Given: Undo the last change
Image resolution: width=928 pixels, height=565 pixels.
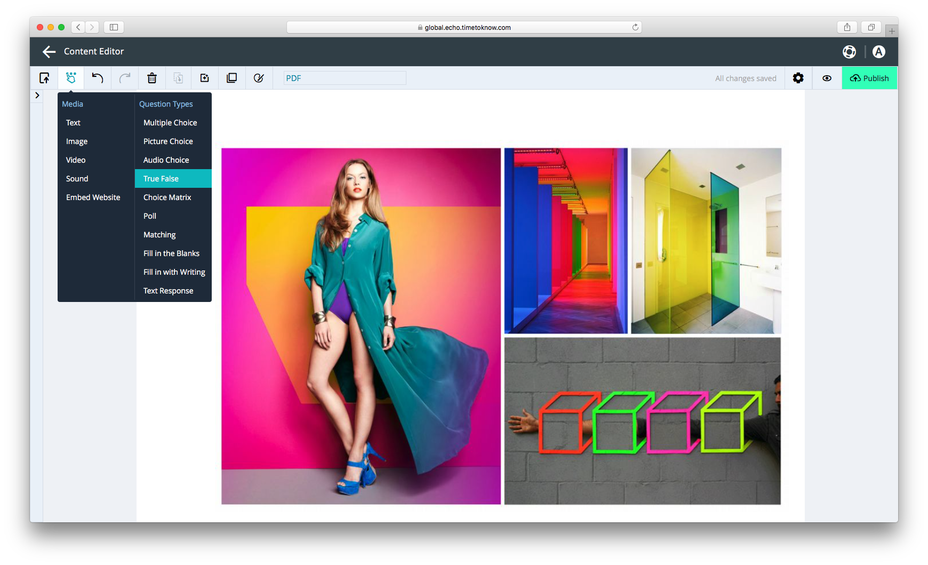Looking at the screenshot, I should (x=97, y=78).
